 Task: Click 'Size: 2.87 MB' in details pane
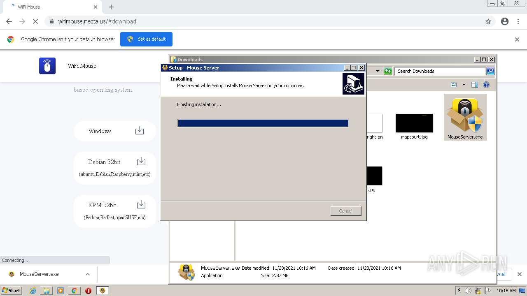[x=275, y=275]
